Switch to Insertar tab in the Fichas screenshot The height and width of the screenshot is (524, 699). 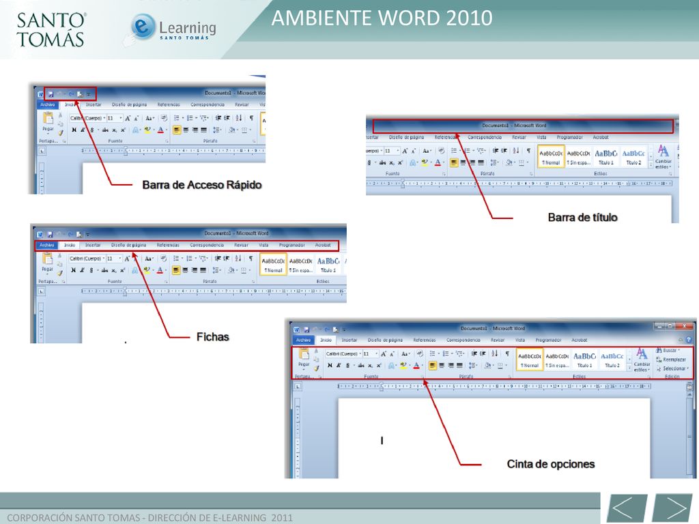click(x=93, y=245)
